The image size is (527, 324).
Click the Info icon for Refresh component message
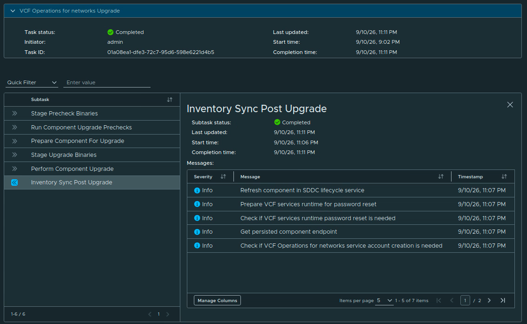pos(197,190)
